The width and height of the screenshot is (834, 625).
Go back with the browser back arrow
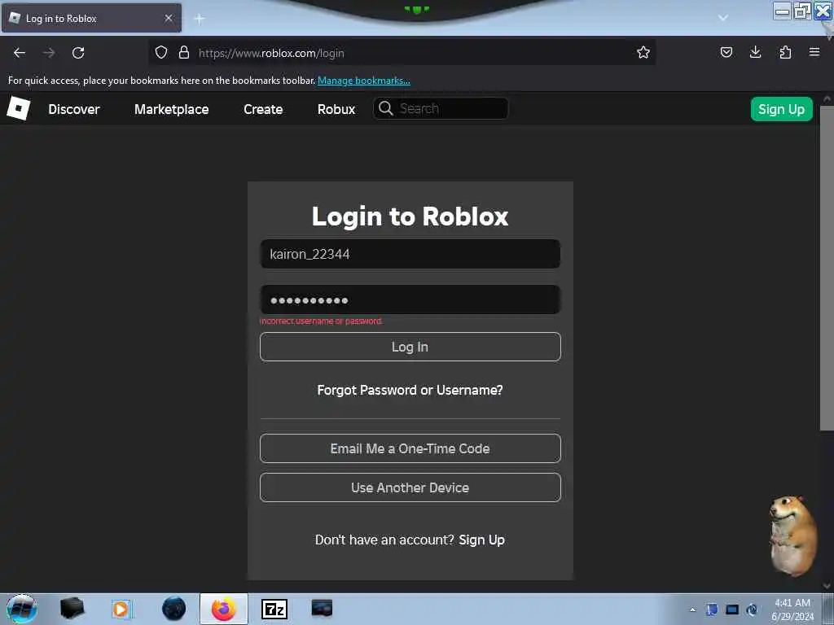[x=20, y=53]
